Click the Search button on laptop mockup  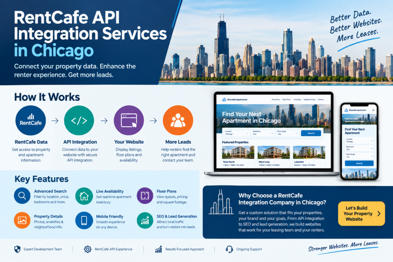(x=311, y=133)
